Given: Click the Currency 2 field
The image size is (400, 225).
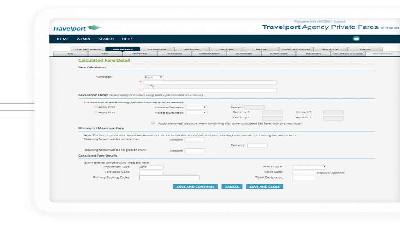Looking at the screenshot, I should [272, 118].
